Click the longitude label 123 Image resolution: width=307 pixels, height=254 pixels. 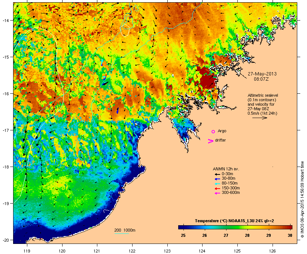[x=167, y=251]
